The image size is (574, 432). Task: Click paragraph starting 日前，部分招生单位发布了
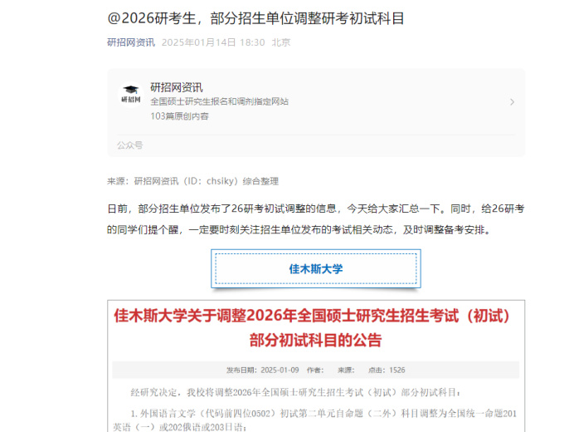point(316,219)
